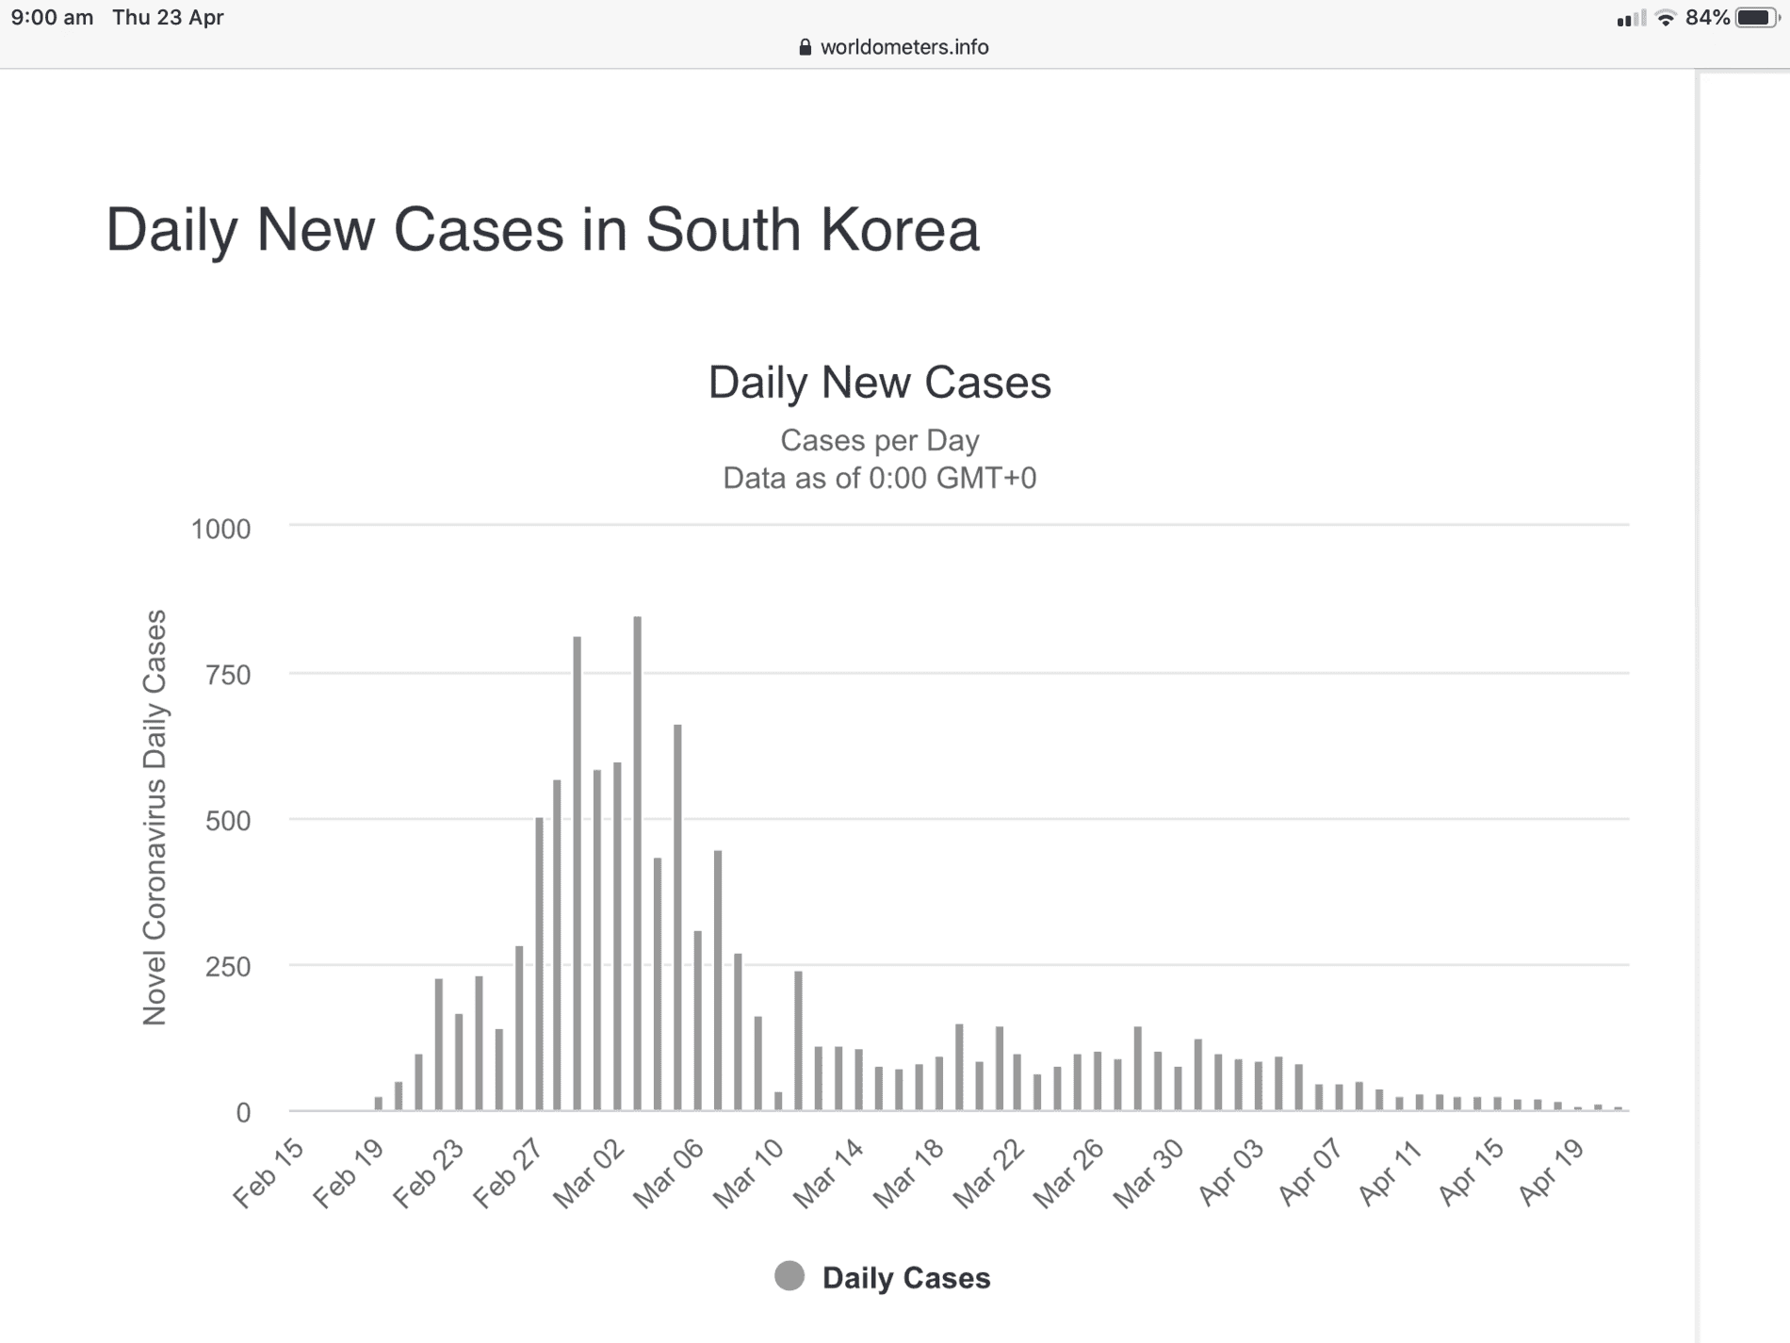Click the second-tallest bar near Feb 29

pyautogui.click(x=578, y=874)
